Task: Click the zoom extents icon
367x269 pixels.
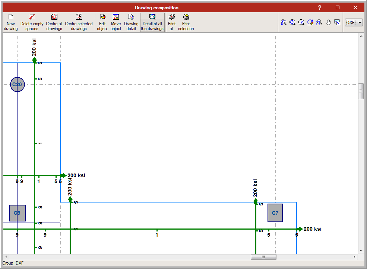Action: [292, 23]
